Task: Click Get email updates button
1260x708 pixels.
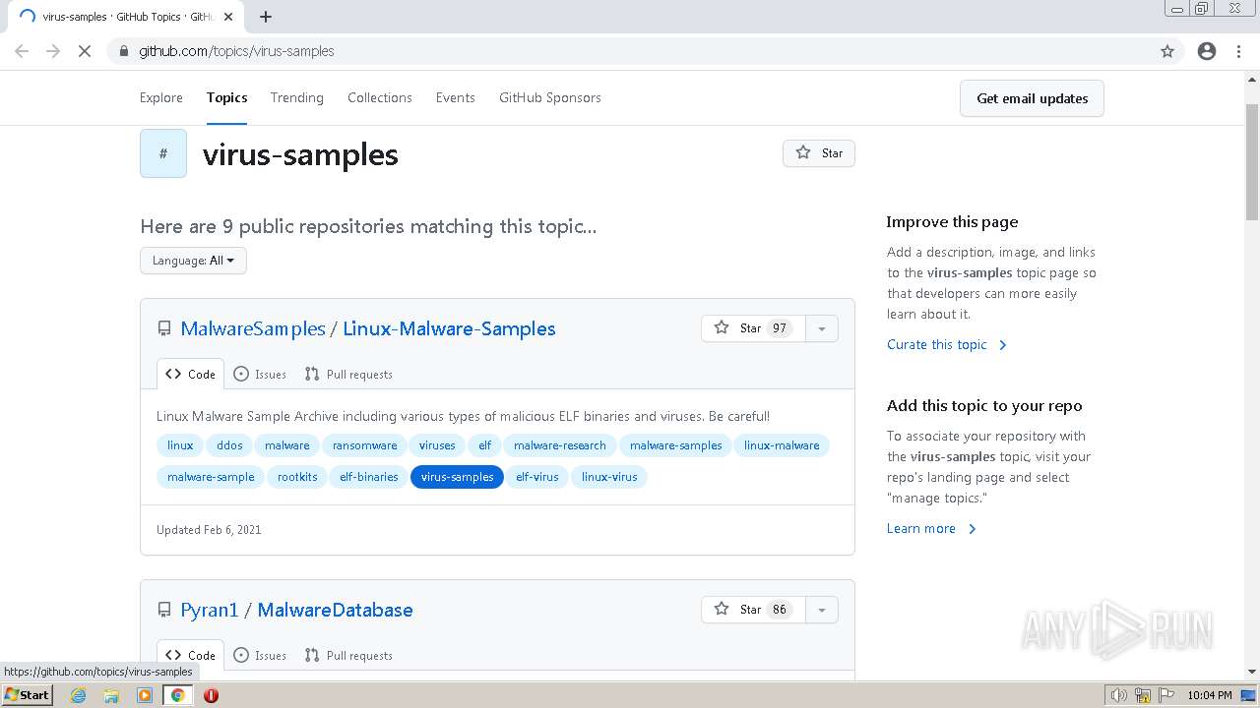Action: tap(1033, 98)
